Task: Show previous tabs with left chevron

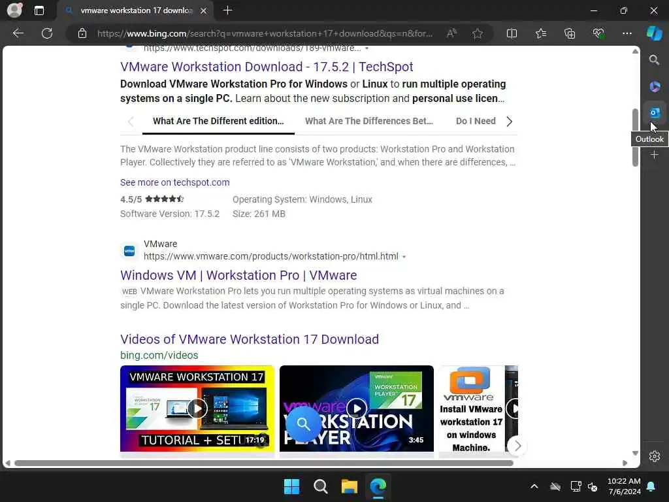Action: click(x=131, y=121)
